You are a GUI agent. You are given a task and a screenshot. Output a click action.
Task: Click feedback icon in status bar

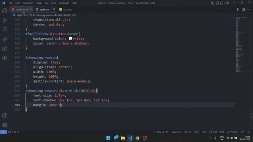[x=243, y=132]
